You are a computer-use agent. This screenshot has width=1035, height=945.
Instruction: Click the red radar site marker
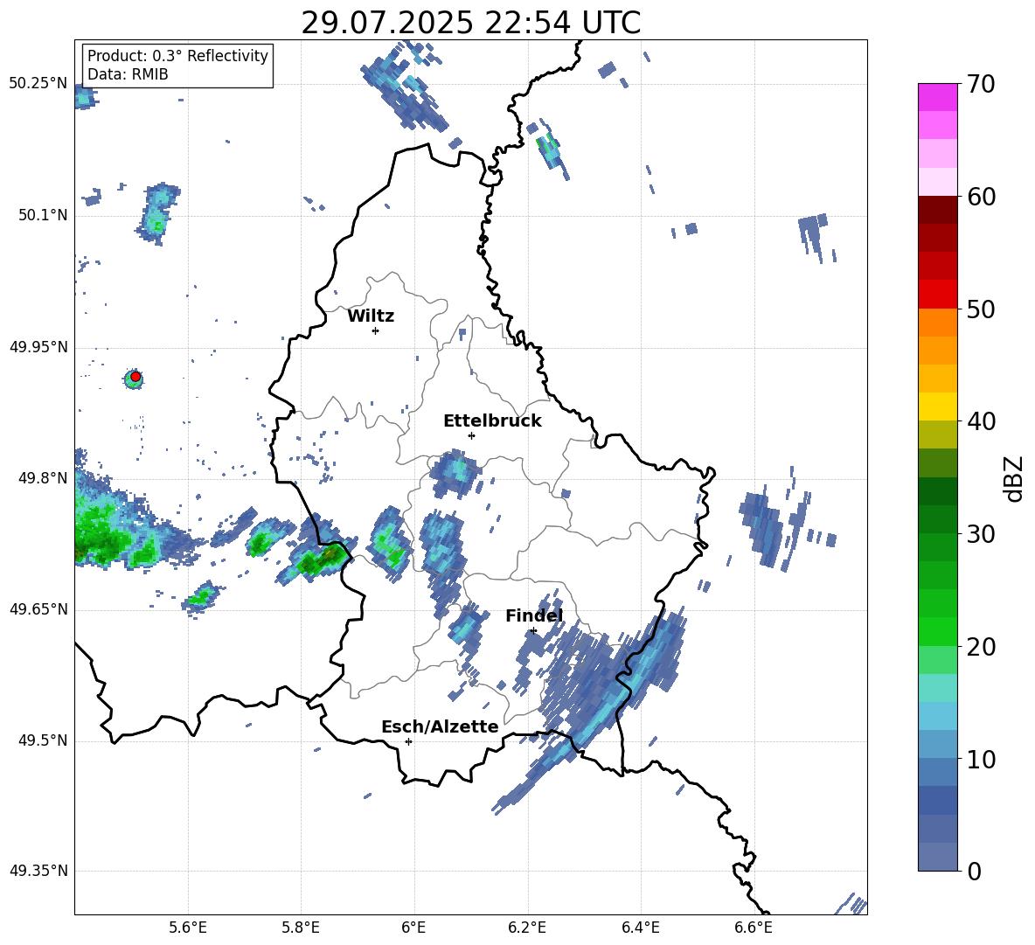(x=135, y=377)
